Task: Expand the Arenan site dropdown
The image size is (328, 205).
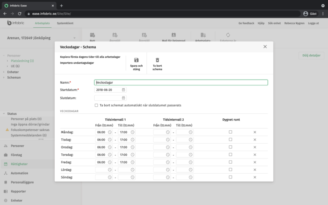Action: (74, 38)
